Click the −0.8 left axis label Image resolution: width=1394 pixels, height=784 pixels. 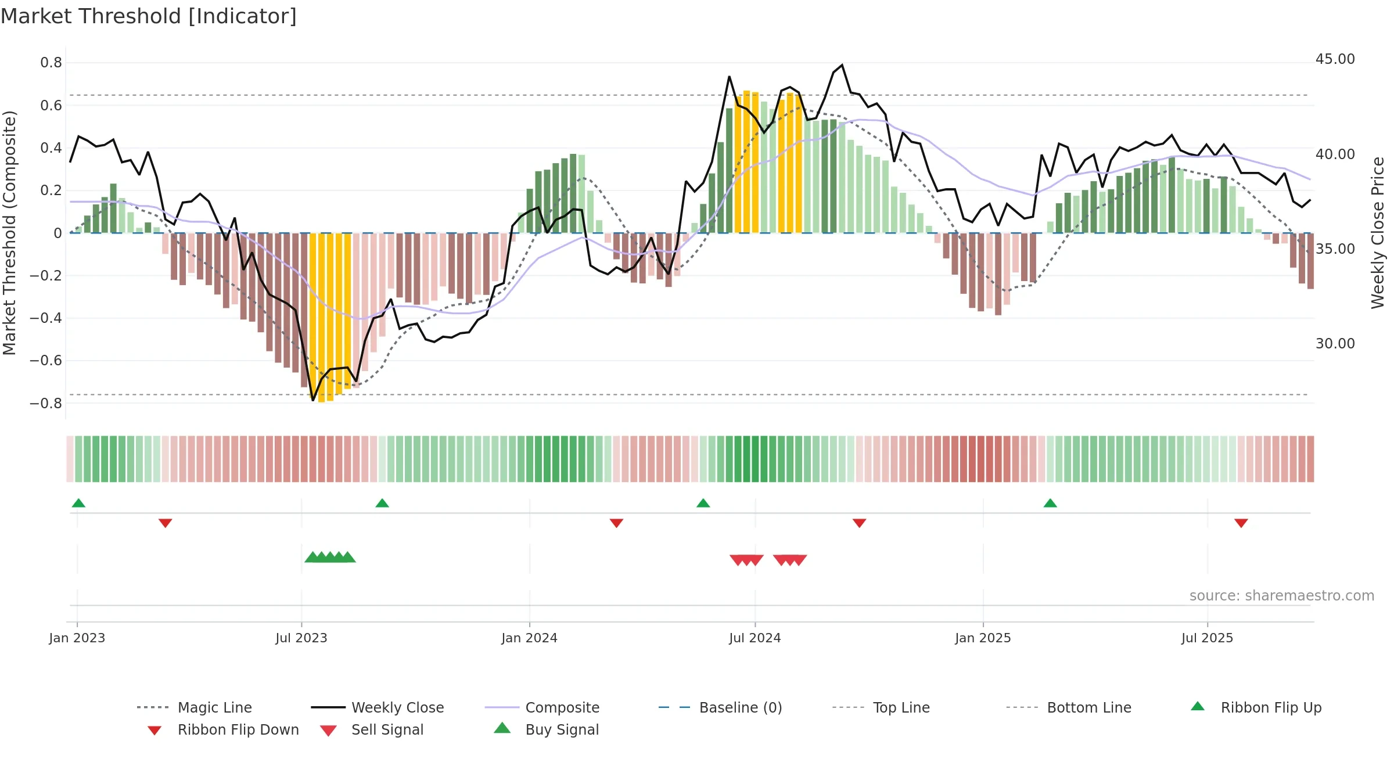pyautogui.click(x=45, y=404)
